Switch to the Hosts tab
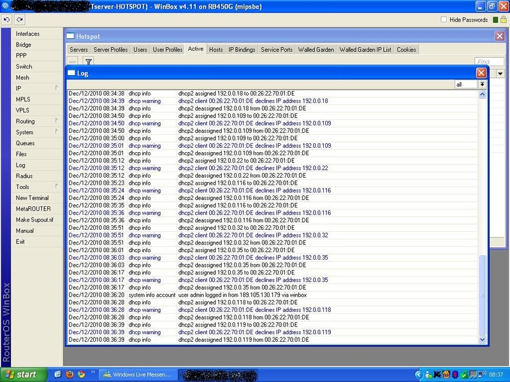The image size is (510, 382). [x=216, y=50]
